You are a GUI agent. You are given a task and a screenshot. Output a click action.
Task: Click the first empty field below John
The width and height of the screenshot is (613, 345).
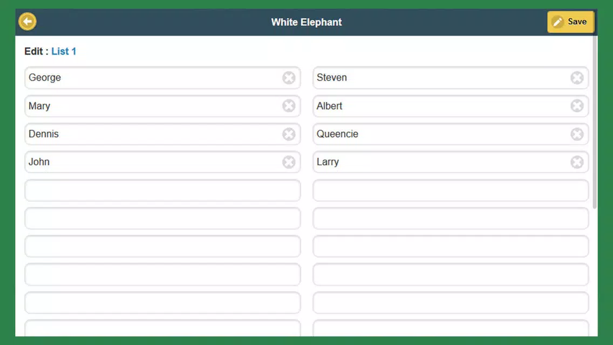click(162, 191)
